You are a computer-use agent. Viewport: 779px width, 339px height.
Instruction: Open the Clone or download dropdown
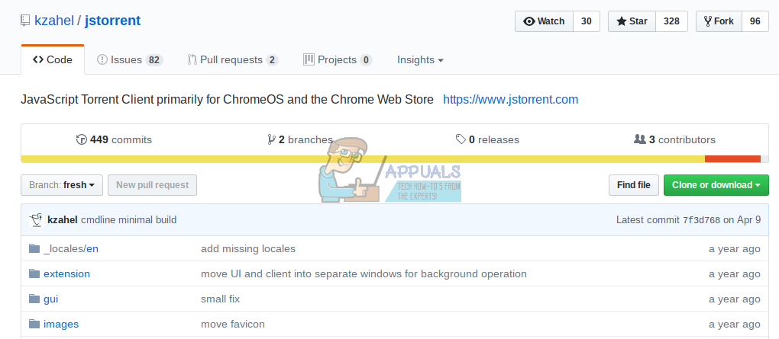716,185
